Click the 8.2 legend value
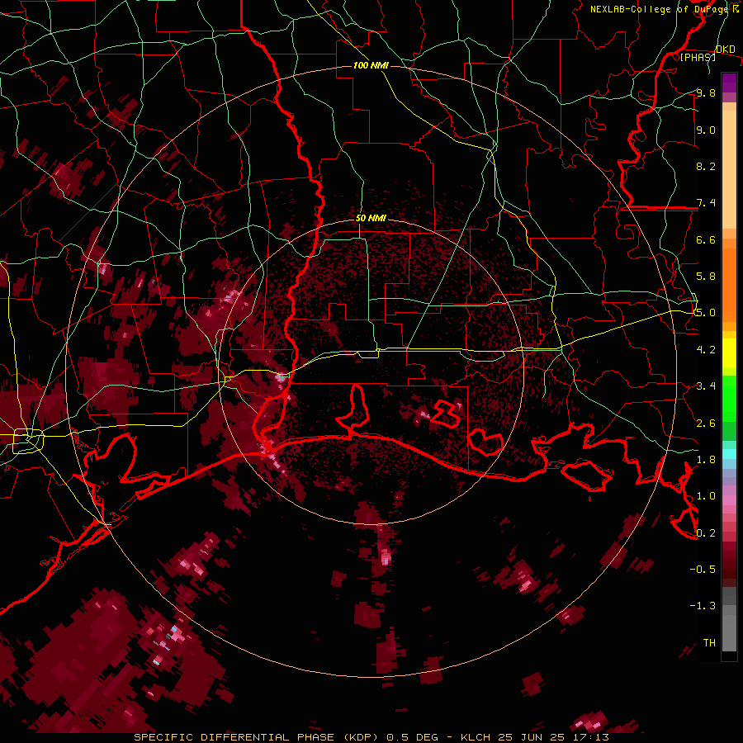The height and width of the screenshot is (743, 743). (x=706, y=166)
